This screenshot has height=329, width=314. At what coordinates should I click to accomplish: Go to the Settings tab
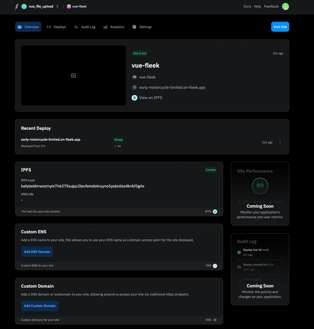142,27
